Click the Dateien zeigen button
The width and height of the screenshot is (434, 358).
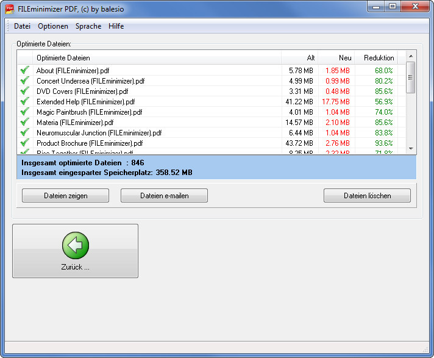[66, 196]
